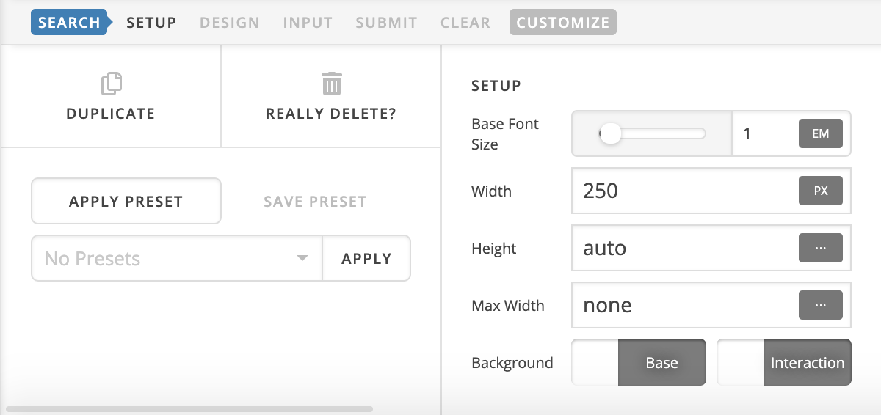Toggle the Height unit ellipsis button
The height and width of the screenshot is (415, 881).
click(x=821, y=249)
